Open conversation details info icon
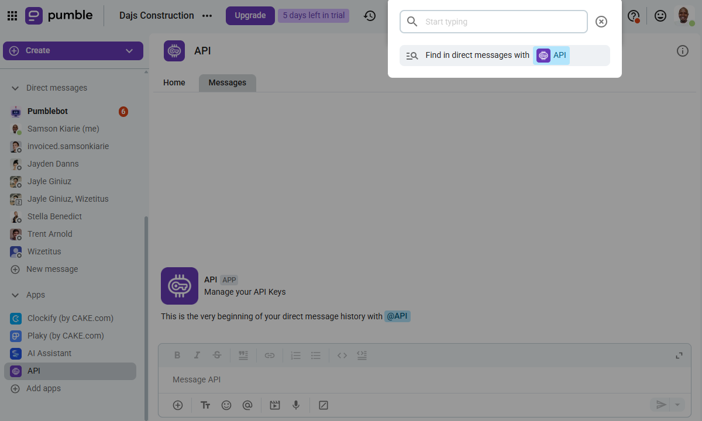The height and width of the screenshot is (421, 702). pos(682,51)
